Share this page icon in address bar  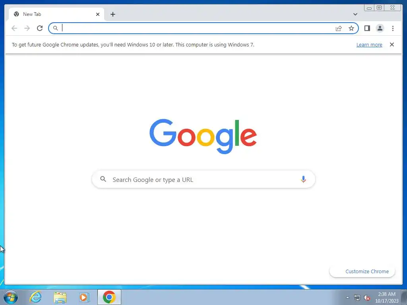tap(339, 28)
